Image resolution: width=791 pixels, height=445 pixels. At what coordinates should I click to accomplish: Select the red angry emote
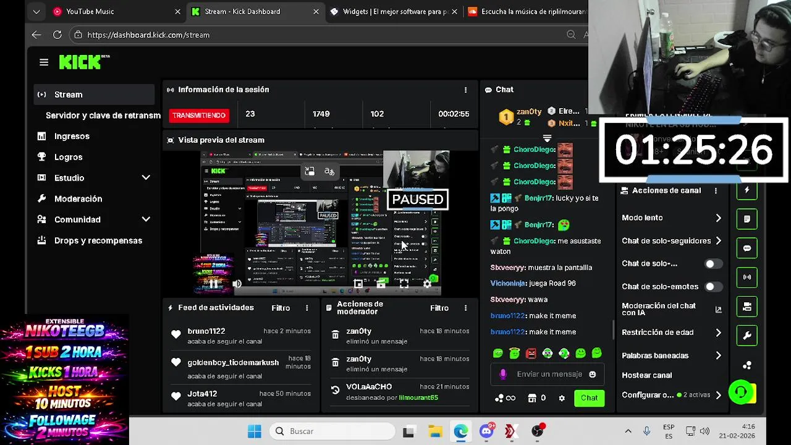click(x=531, y=354)
